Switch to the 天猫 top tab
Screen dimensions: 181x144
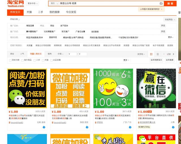tap(29, 12)
